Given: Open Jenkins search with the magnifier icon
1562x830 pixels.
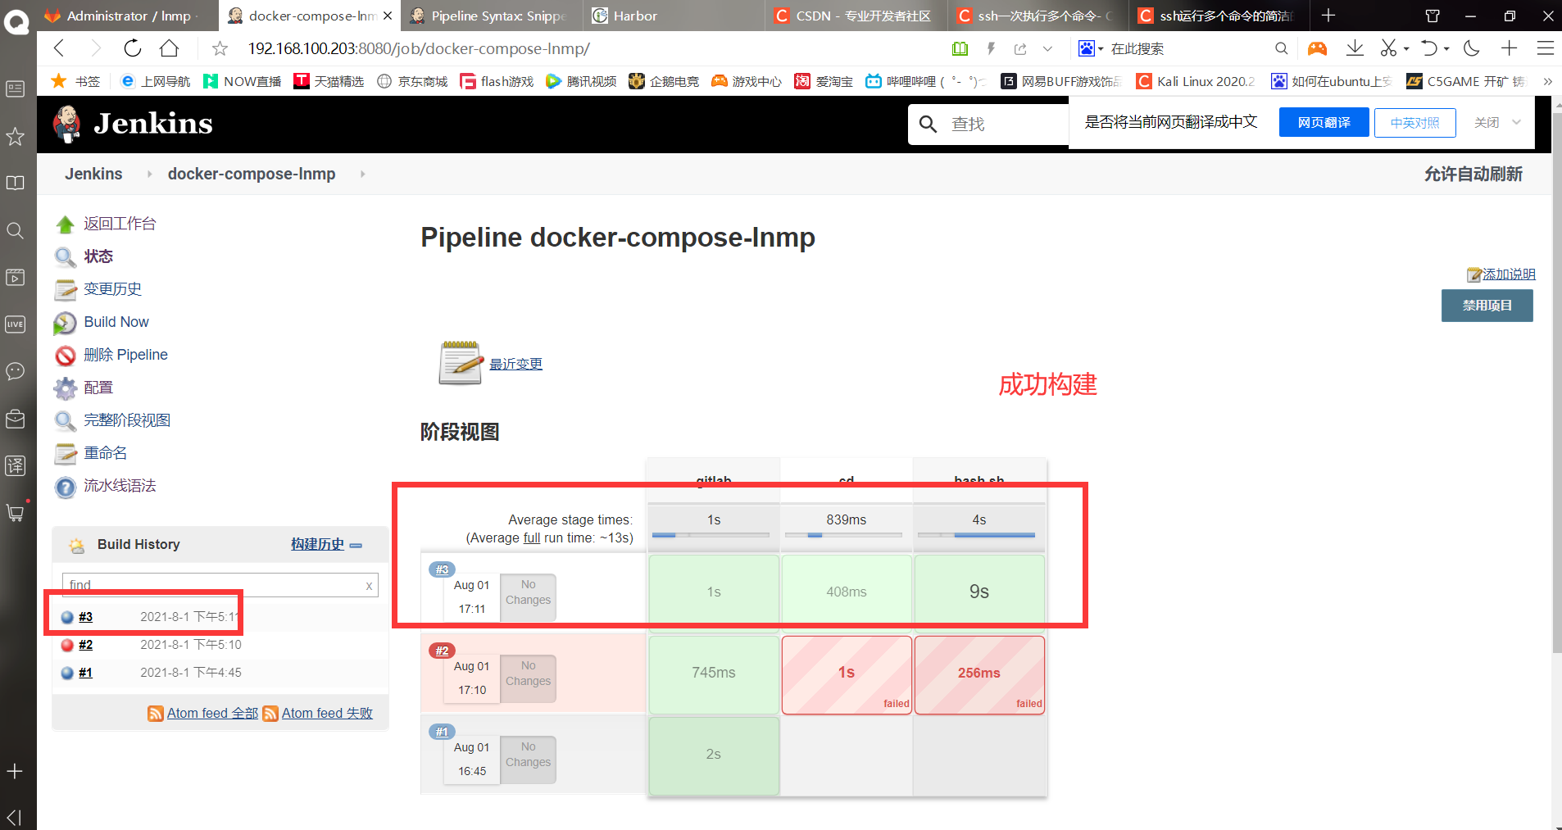Looking at the screenshot, I should (x=927, y=124).
